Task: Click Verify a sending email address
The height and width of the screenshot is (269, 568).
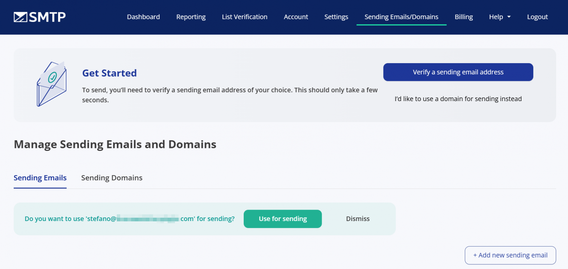Action: click(x=458, y=72)
